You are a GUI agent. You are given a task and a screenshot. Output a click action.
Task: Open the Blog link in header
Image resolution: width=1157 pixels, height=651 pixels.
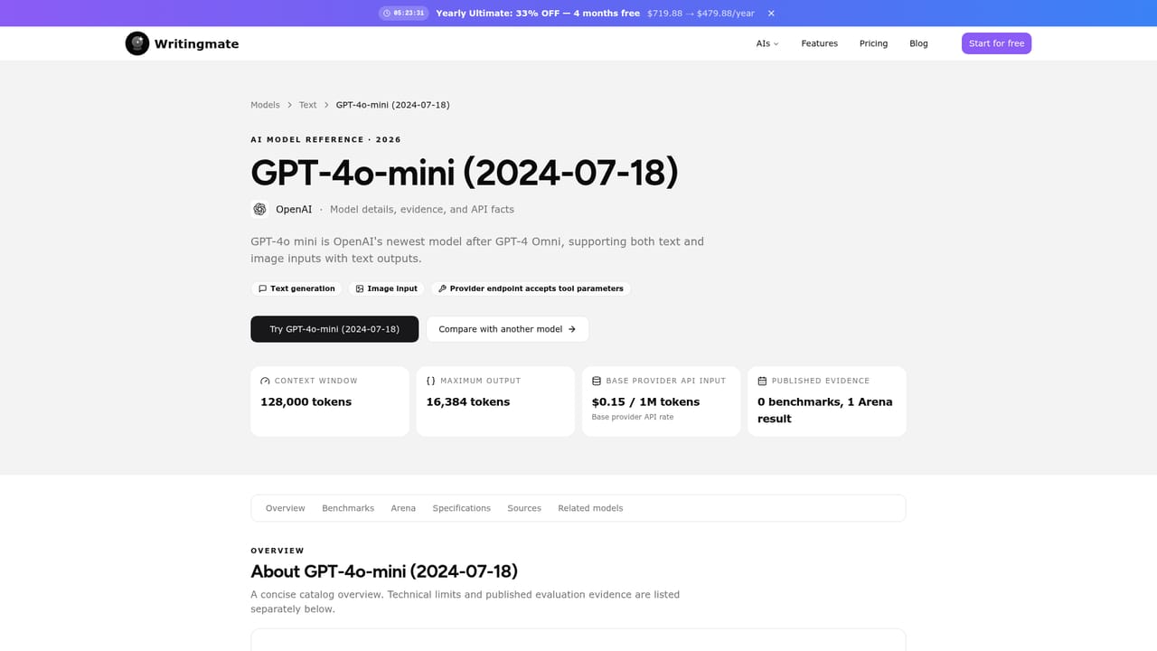pos(918,43)
